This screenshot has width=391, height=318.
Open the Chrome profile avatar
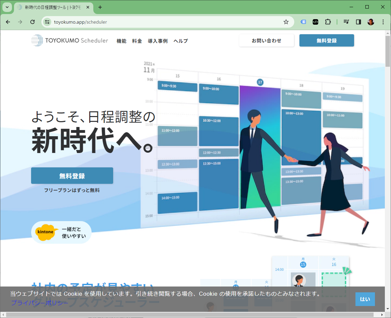point(370,22)
